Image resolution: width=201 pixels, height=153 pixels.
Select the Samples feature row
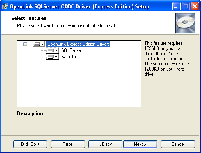pos(69,57)
